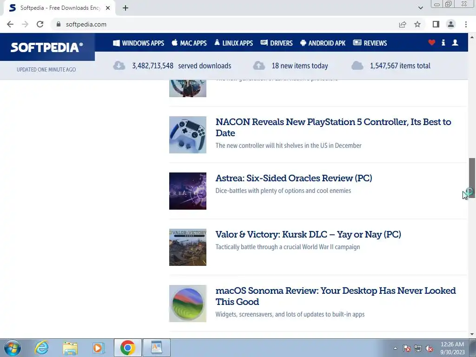Click the document editor taskbar button
The image size is (476, 357).
[156, 348]
